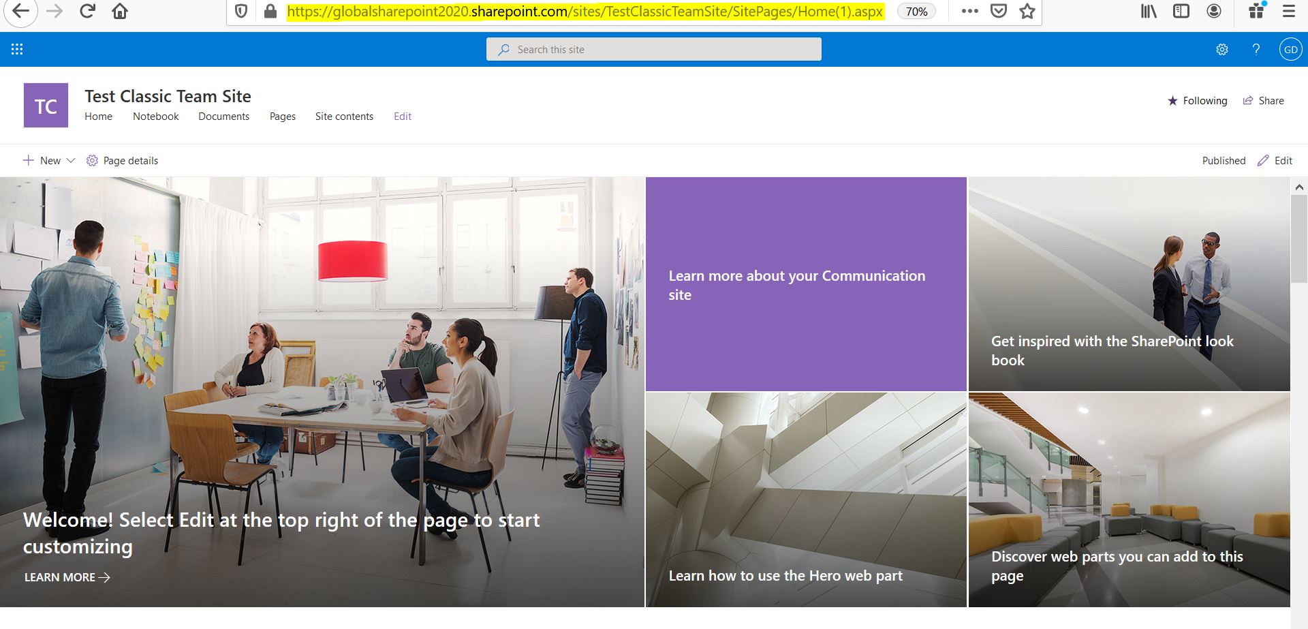Reload the page with the refresh icon
The width and height of the screenshot is (1308, 629).
[87, 12]
